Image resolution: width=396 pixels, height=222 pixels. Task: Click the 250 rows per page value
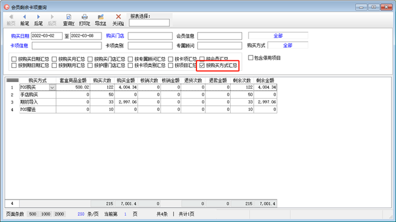[x=81, y=214]
